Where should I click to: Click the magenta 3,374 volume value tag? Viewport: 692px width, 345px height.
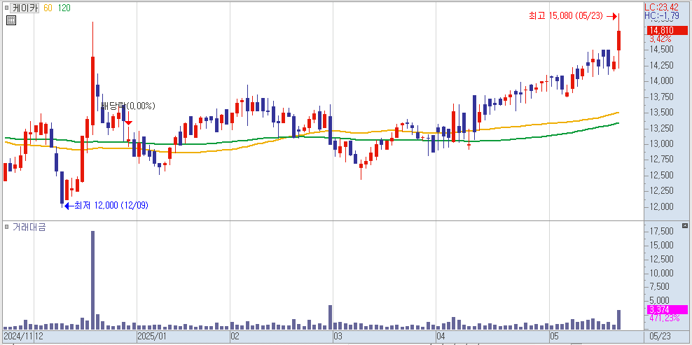660,309
